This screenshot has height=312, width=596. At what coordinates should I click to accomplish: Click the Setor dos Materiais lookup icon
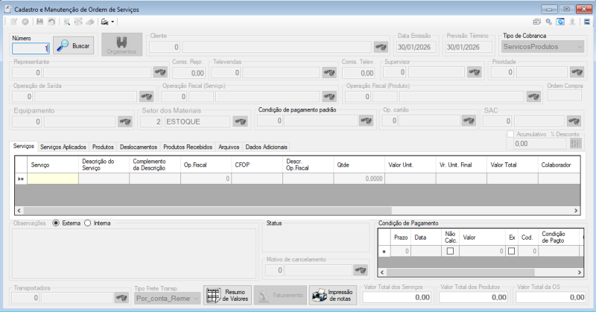pyautogui.click(x=240, y=121)
